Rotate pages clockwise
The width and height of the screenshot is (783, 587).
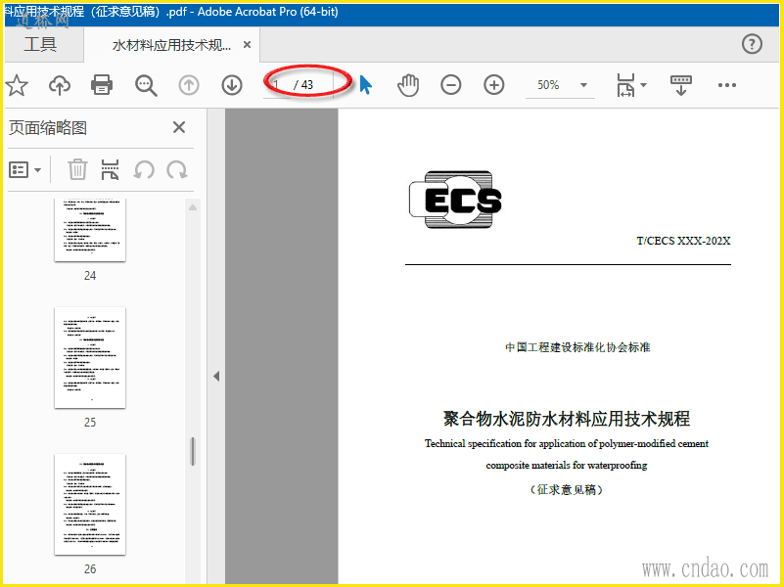(177, 170)
